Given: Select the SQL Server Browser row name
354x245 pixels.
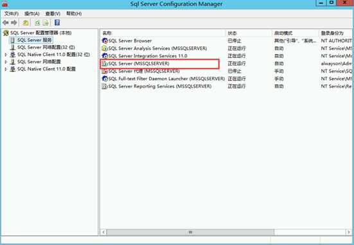Looking at the screenshot, I should pyautogui.click(x=130, y=41).
